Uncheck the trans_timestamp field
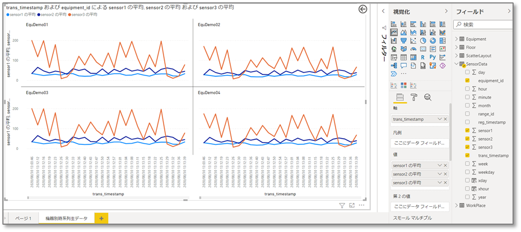521x232 pixels. 468,155
